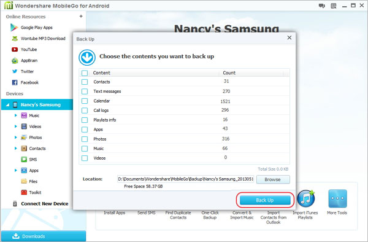
Task: Check the Calendar backup checkbox
Action: [x=85, y=101]
